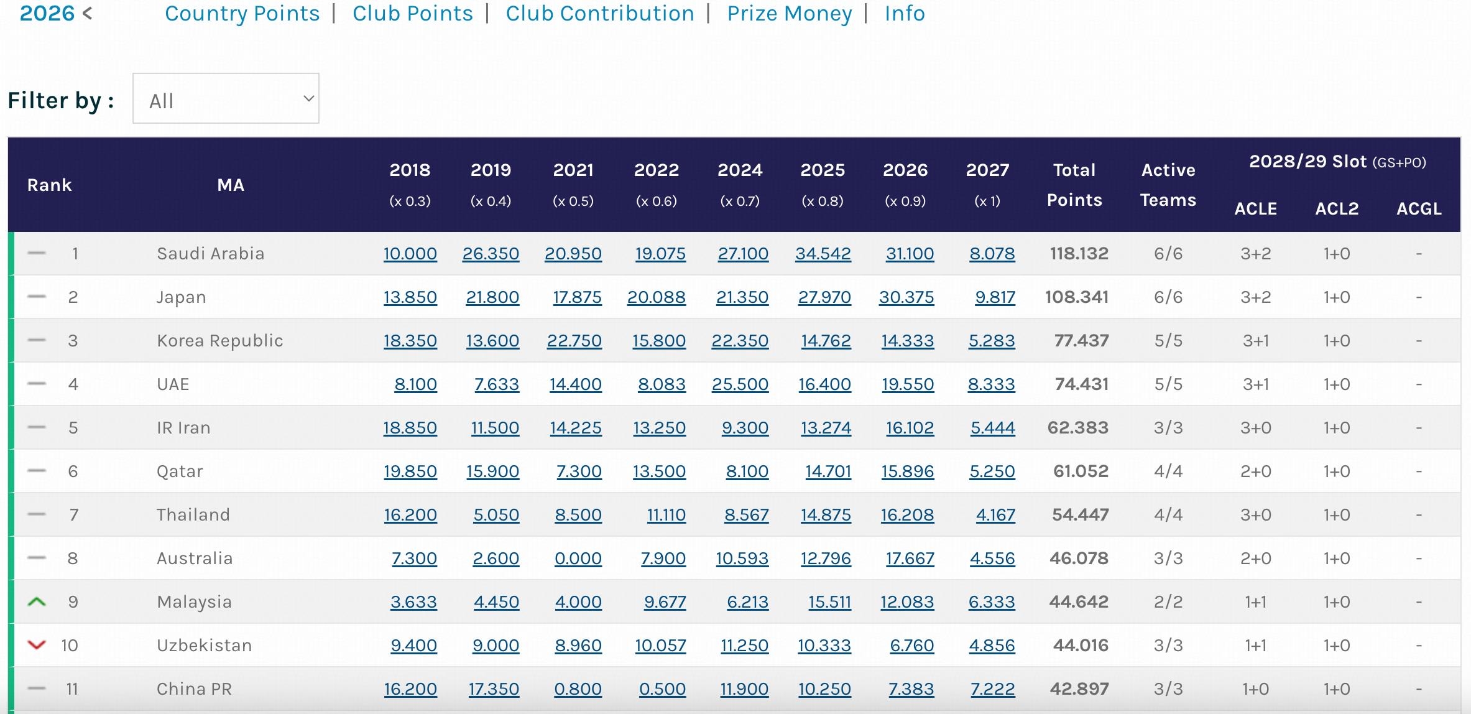Open Saudi Arabia's 2018 points link 10.000

coord(410,254)
